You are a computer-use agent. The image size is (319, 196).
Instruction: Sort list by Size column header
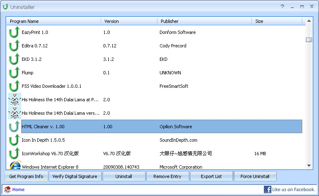[277, 21]
